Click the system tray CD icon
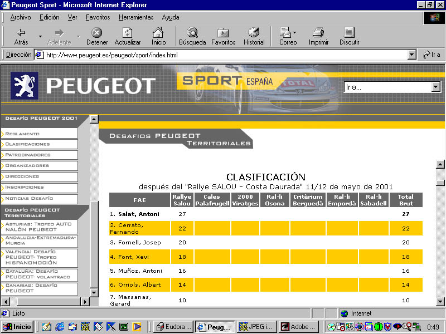Viewport: 446px width, 334px height. [331, 327]
